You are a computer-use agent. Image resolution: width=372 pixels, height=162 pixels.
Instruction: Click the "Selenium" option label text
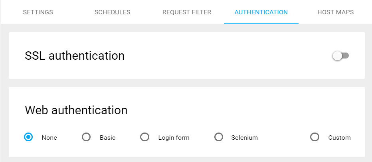pyautogui.click(x=244, y=138)
